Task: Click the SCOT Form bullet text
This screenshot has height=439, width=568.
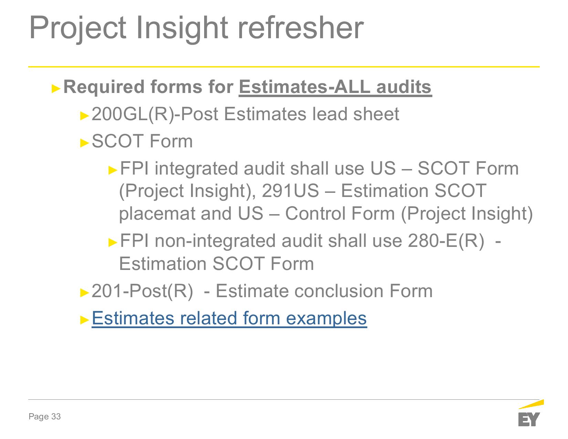Action: click(142, 141)
